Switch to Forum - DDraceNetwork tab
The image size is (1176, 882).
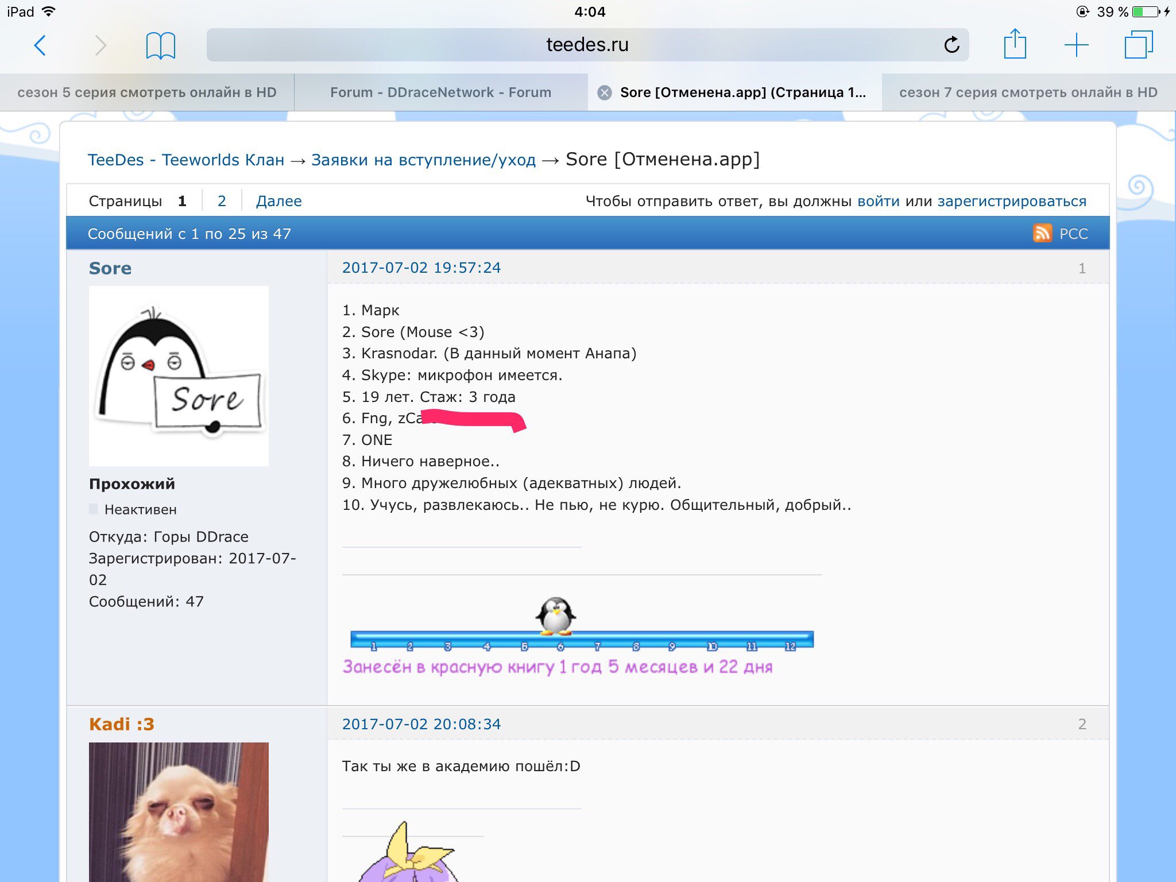click(x=440, y=92)
